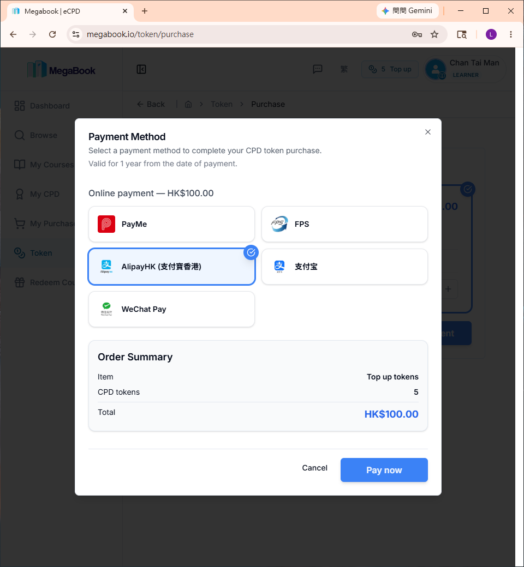
Task: Click the Top up tokens button
Action: coord(390,69)
